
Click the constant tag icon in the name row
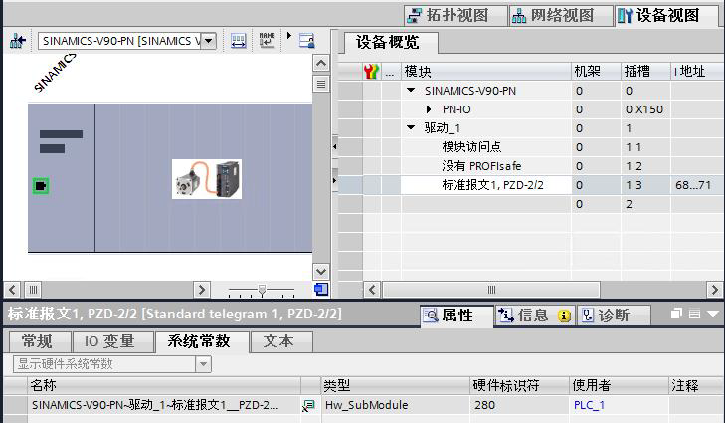(x=308, y=406)
